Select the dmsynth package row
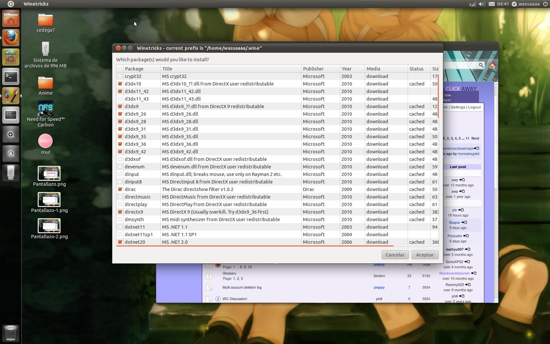The image size is (550, 344). point(278,220)
